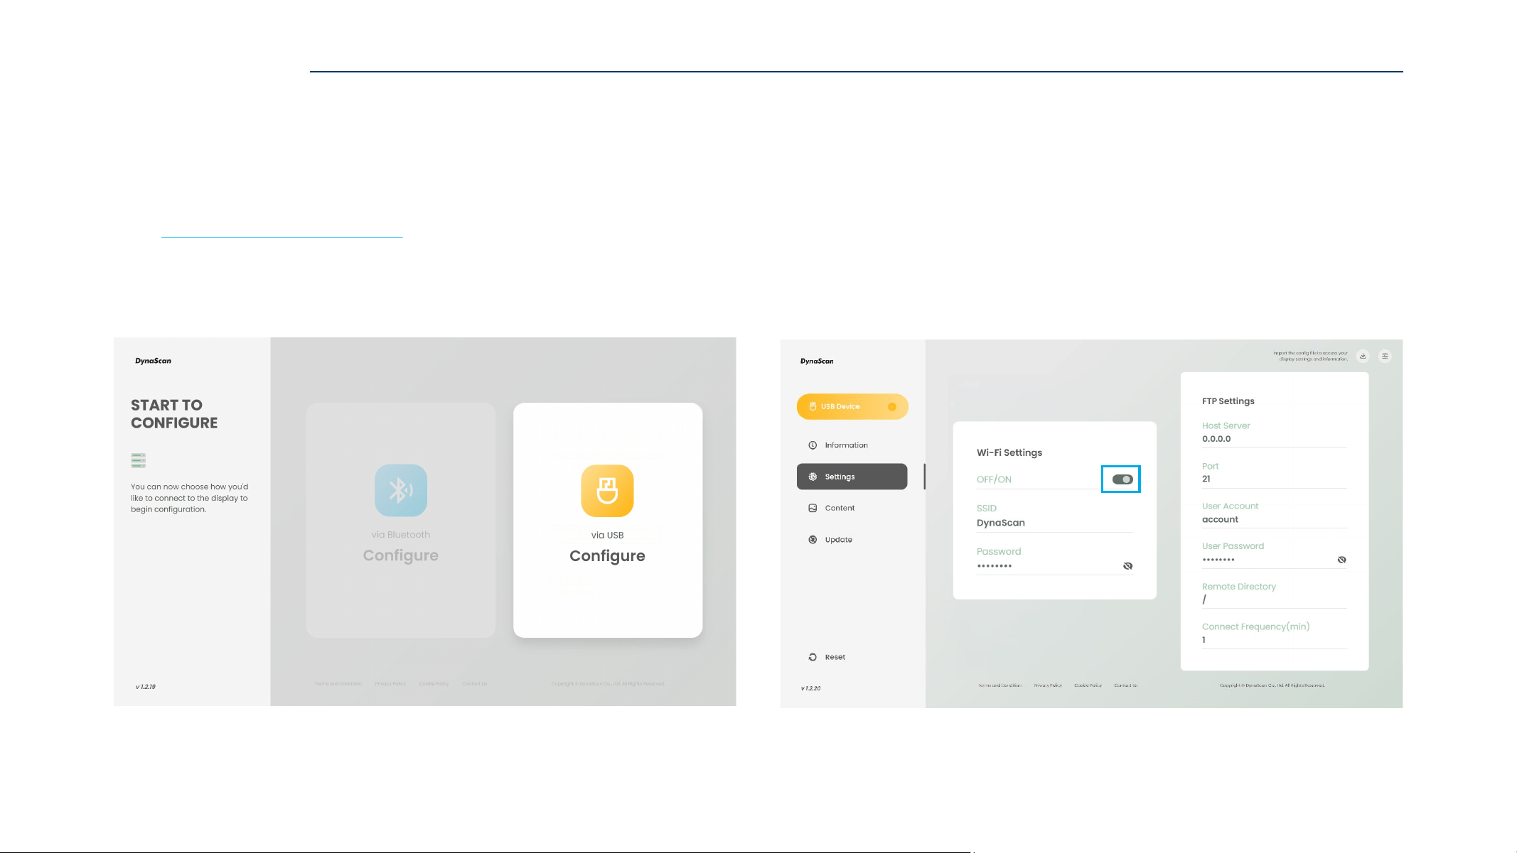This screenshot has height=853, width=1517.
Task: Open Cookie Policy on the Settings screen
Action: pos(1088,685)
